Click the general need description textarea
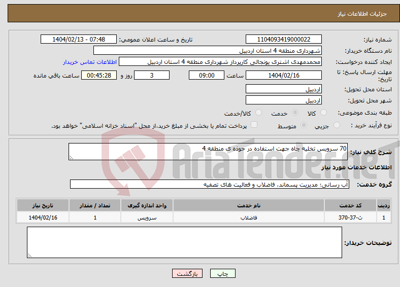 (208, 152)
